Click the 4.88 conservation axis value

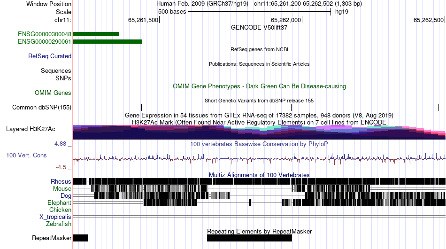[x=60, y=144]
